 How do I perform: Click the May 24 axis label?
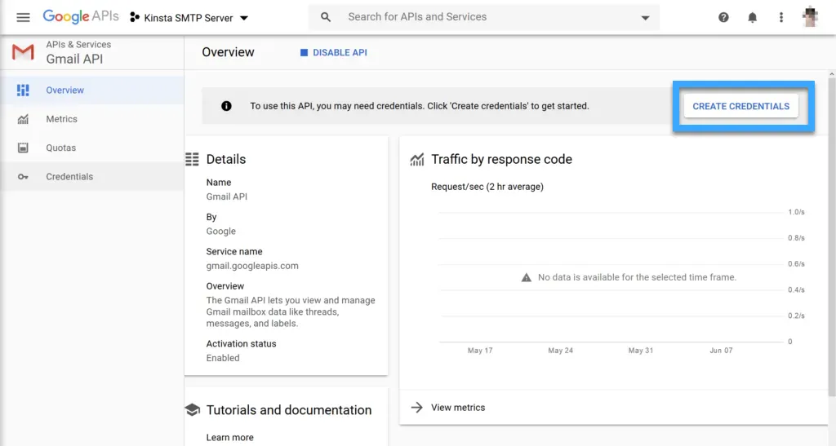click(x=560, y=351)
